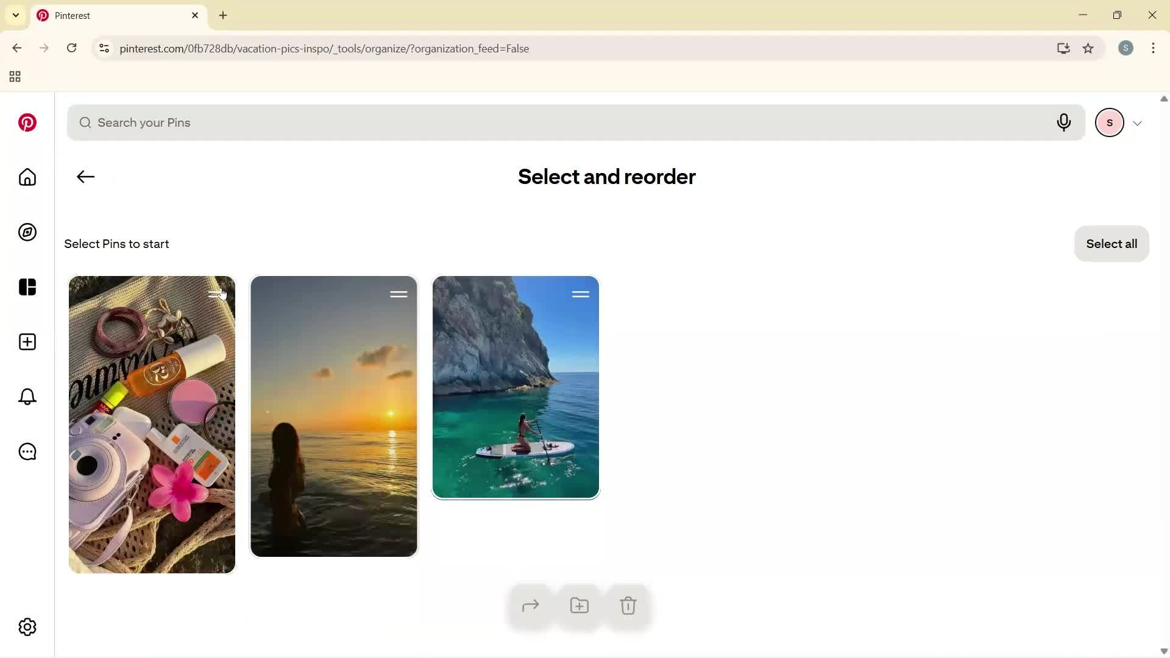Image resolution: width=1170 pixels, height=658 pixels.
Task: Open notifications bell in sidebar
Action: (x=27, y=397)
